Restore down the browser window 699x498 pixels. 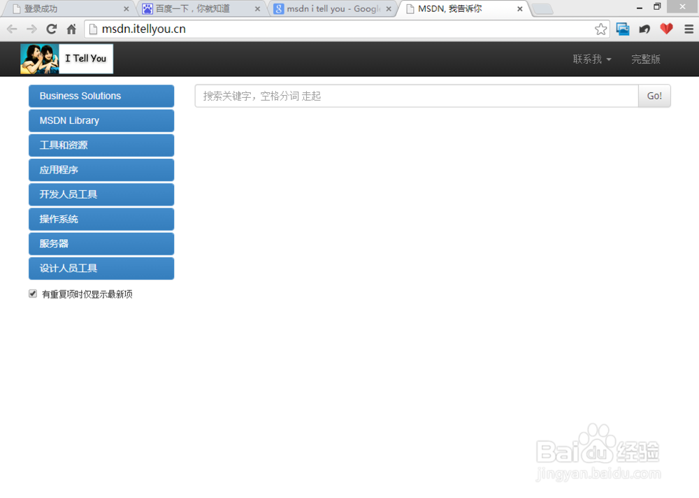point(657,7)
